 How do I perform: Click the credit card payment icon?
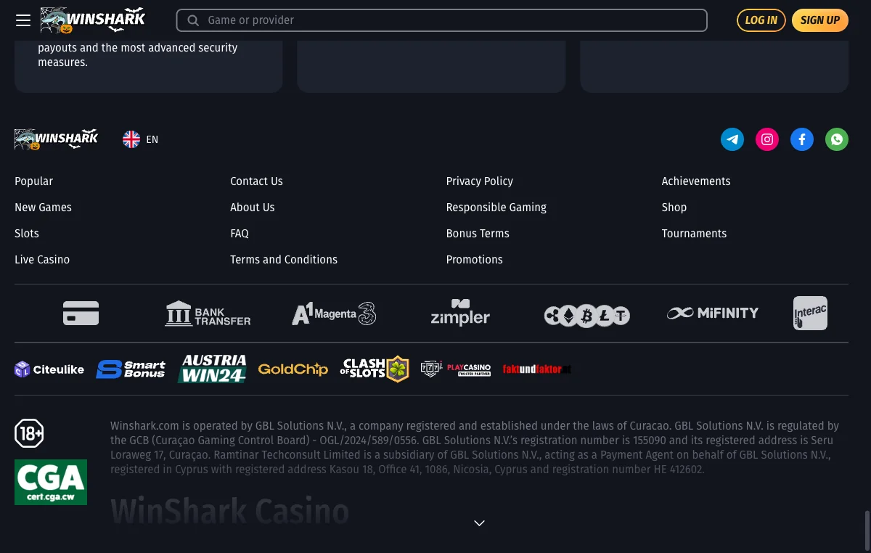(81, 314)
